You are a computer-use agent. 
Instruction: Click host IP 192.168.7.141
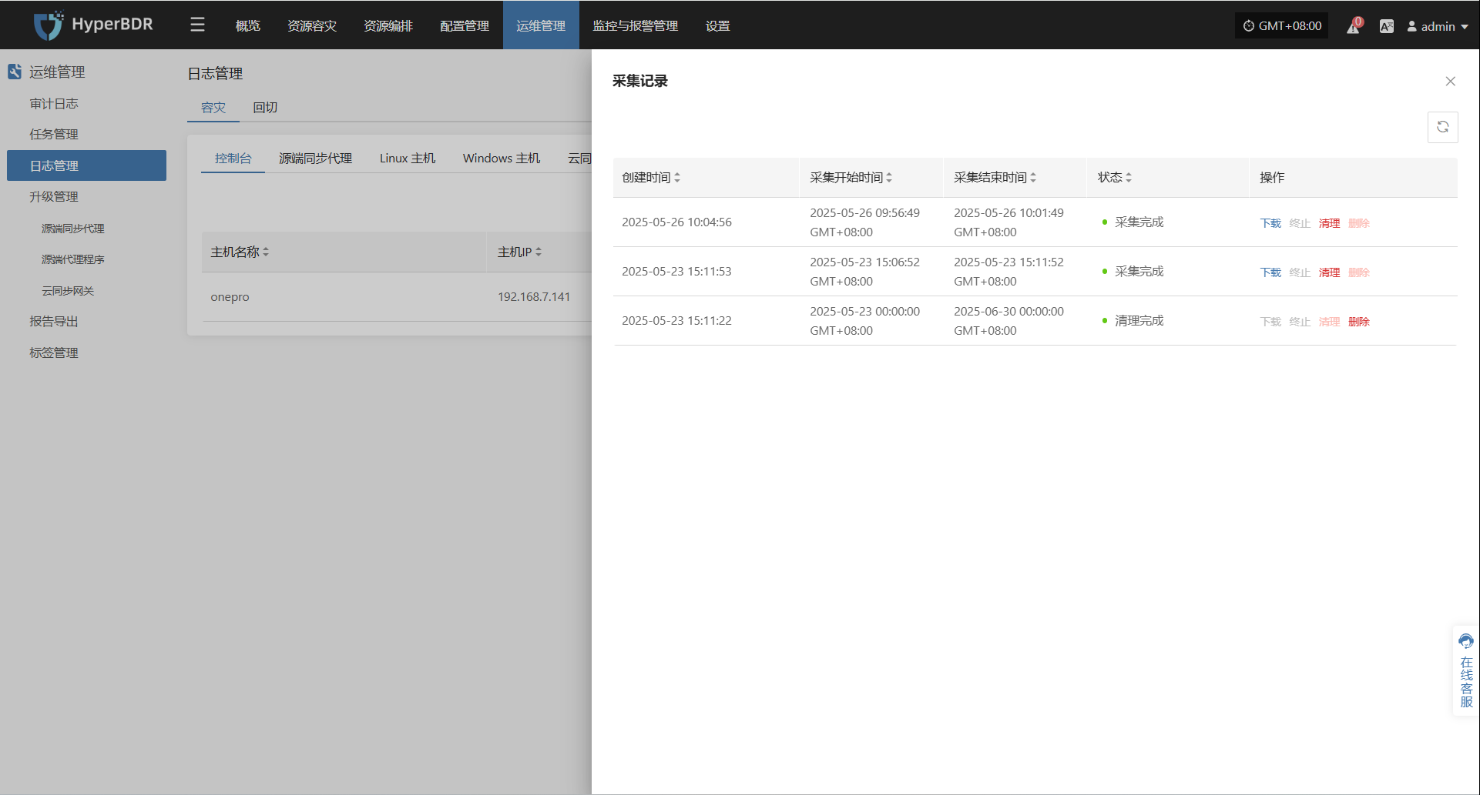point(534,297)
